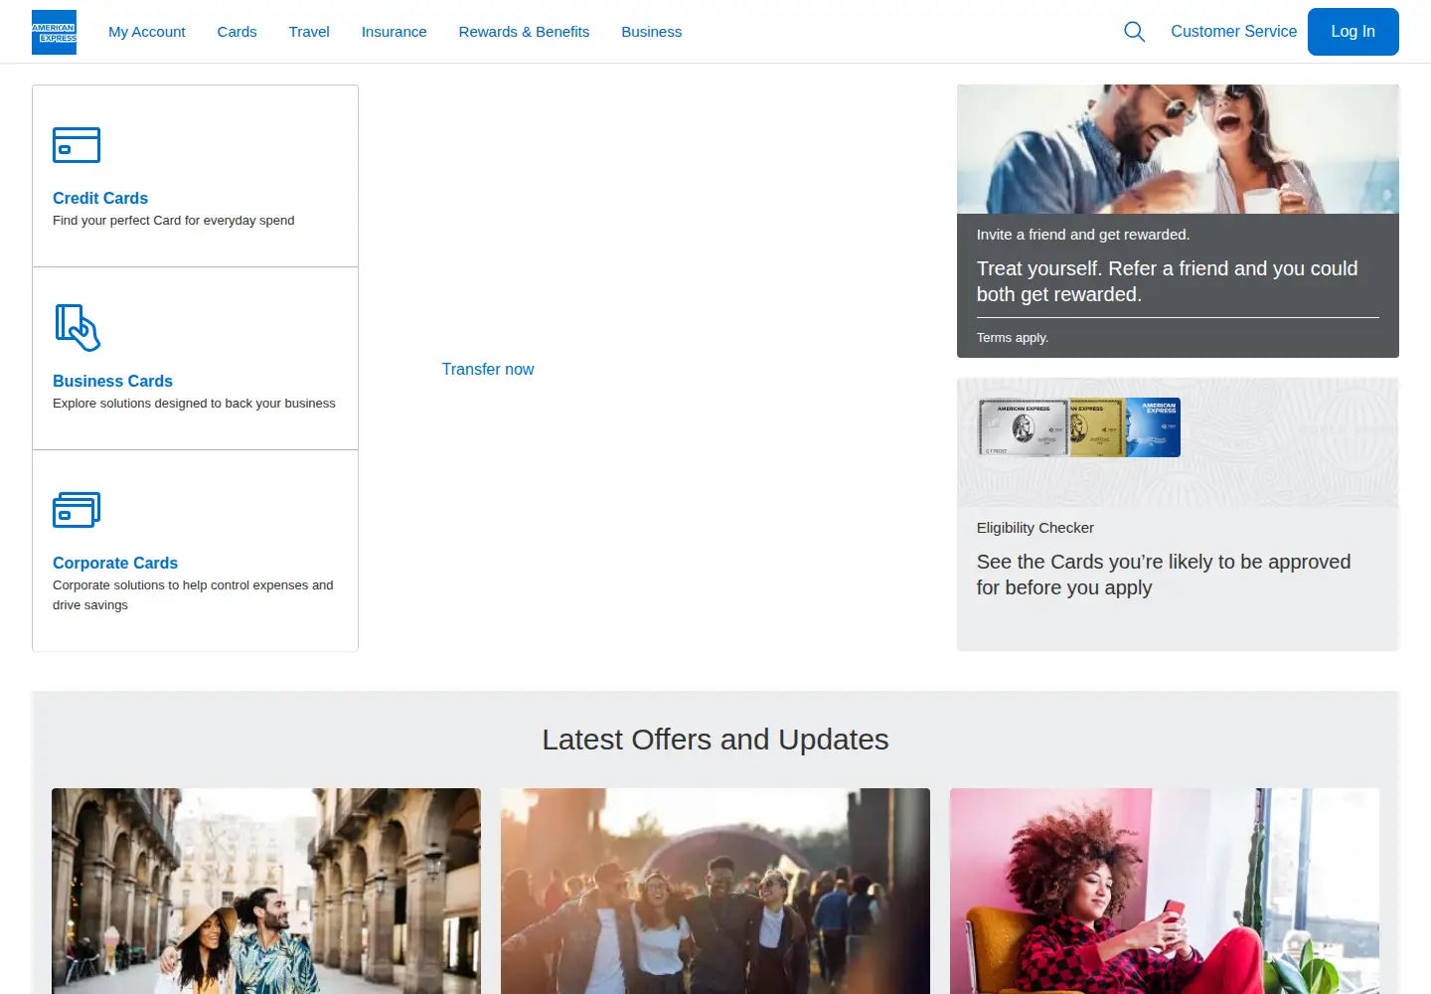Click the American Express logo
Screen dimensions: 1431x994
(54, 32)
